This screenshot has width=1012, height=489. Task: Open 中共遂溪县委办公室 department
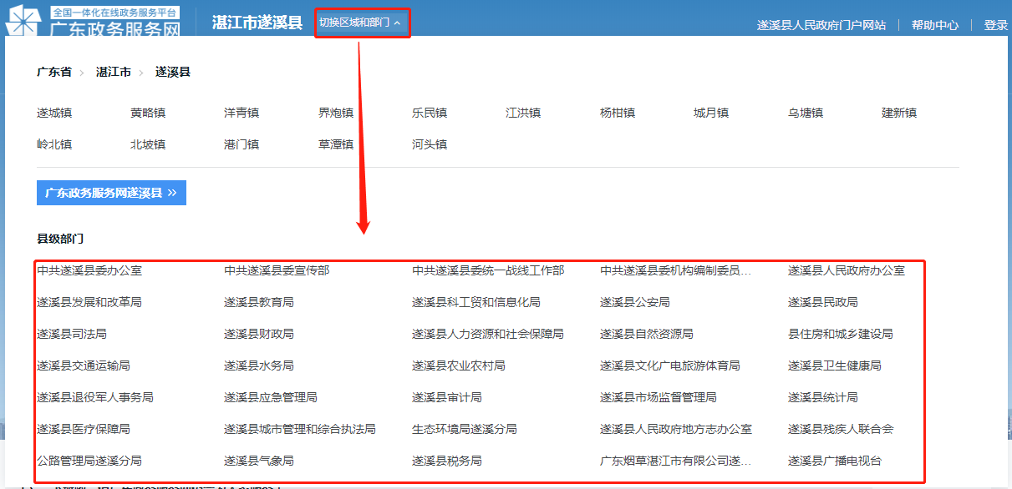tap(89, 270)
